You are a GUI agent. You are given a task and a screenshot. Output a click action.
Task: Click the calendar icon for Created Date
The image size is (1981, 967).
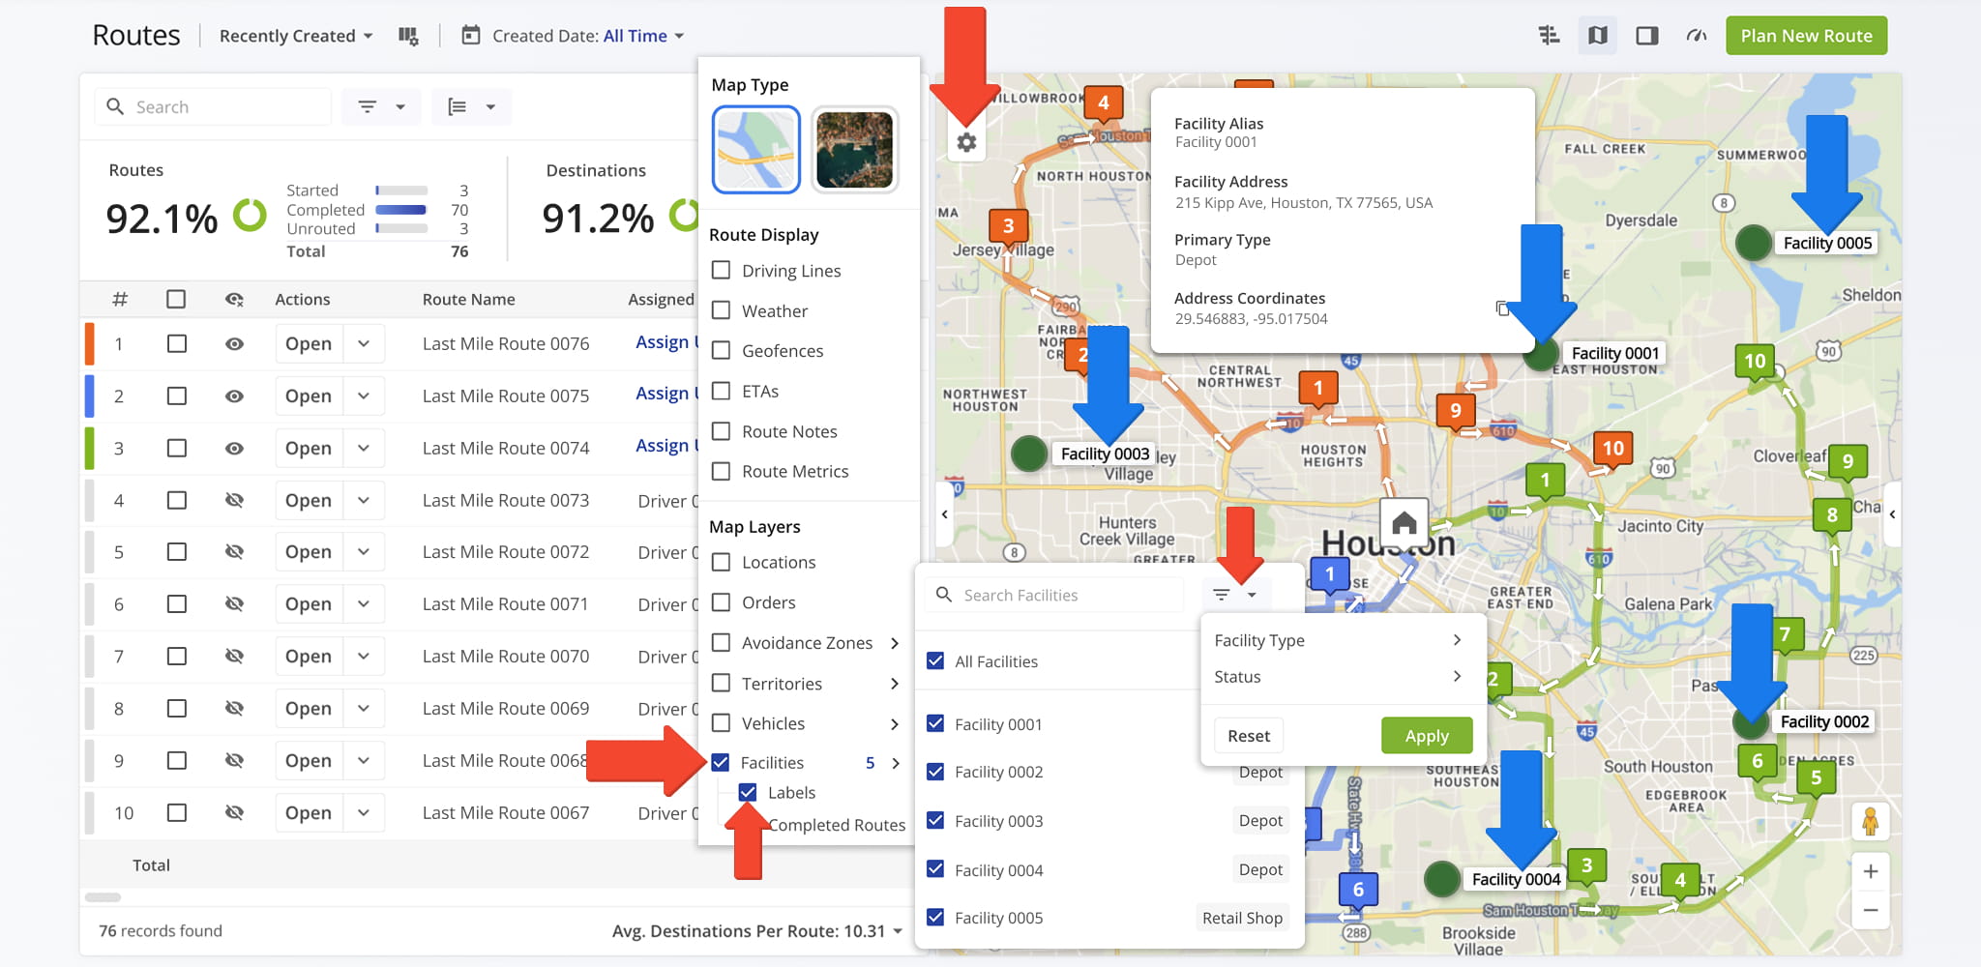(x=471, y=36)
